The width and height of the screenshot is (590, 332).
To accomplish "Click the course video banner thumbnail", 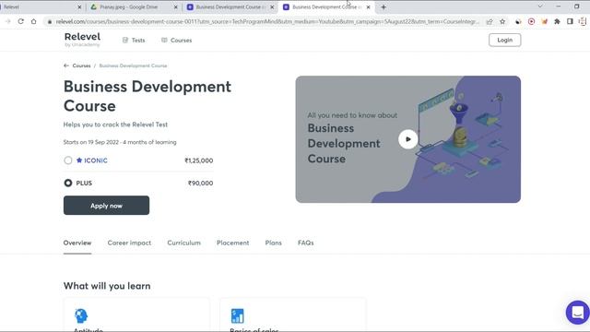I will coord(407,139).
